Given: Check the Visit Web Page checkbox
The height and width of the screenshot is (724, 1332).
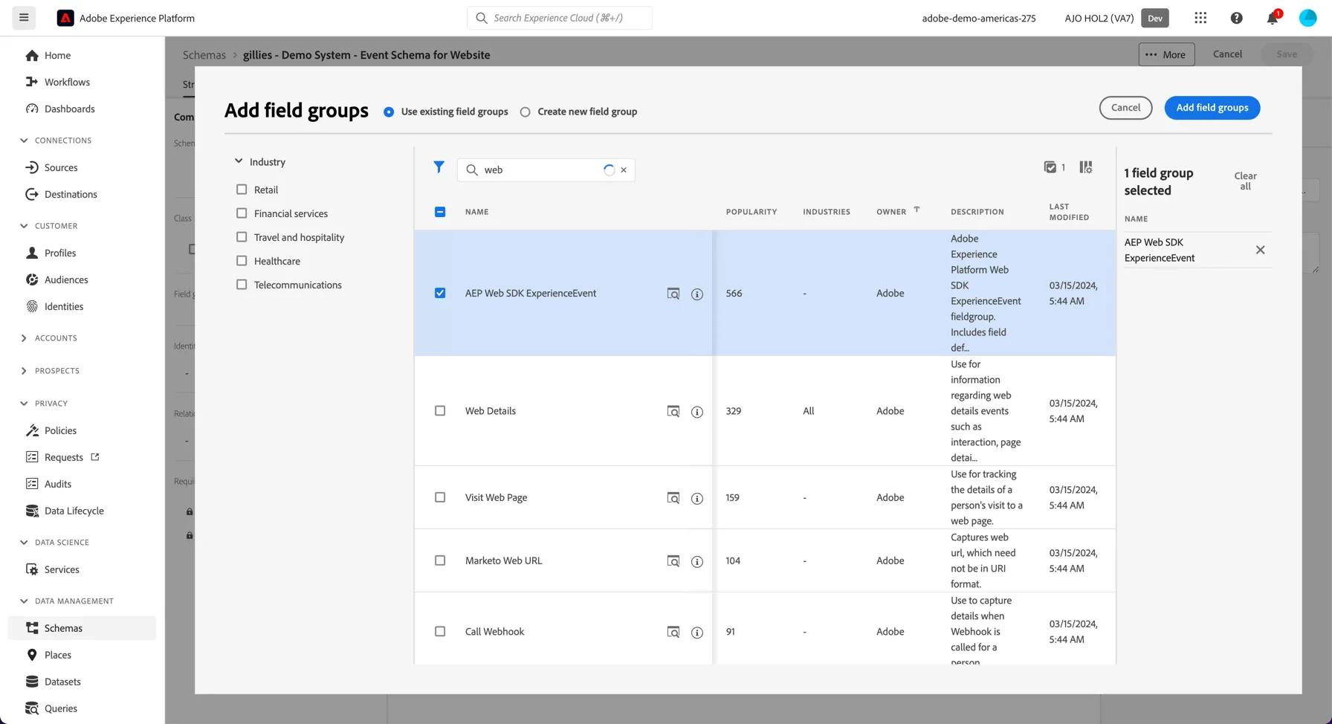Looking at the screenshot, I should click(x=440, y=497).
